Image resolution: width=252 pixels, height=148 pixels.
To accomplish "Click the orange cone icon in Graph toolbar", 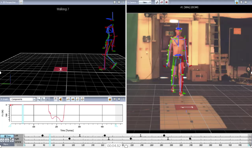I will pos(60,99).
